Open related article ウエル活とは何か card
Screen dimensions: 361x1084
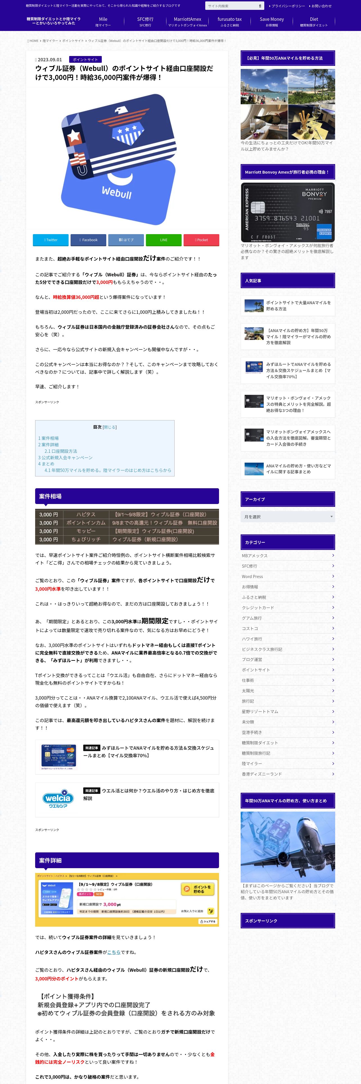click(127, 799)
